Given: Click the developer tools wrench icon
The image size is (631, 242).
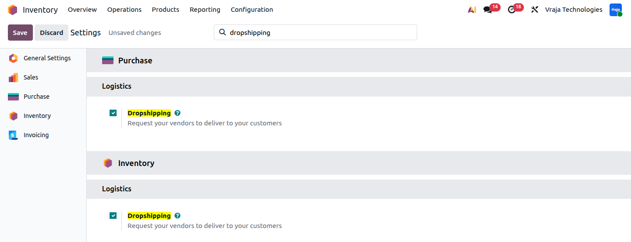Looking at the screenshot, I should coord(534,10).
